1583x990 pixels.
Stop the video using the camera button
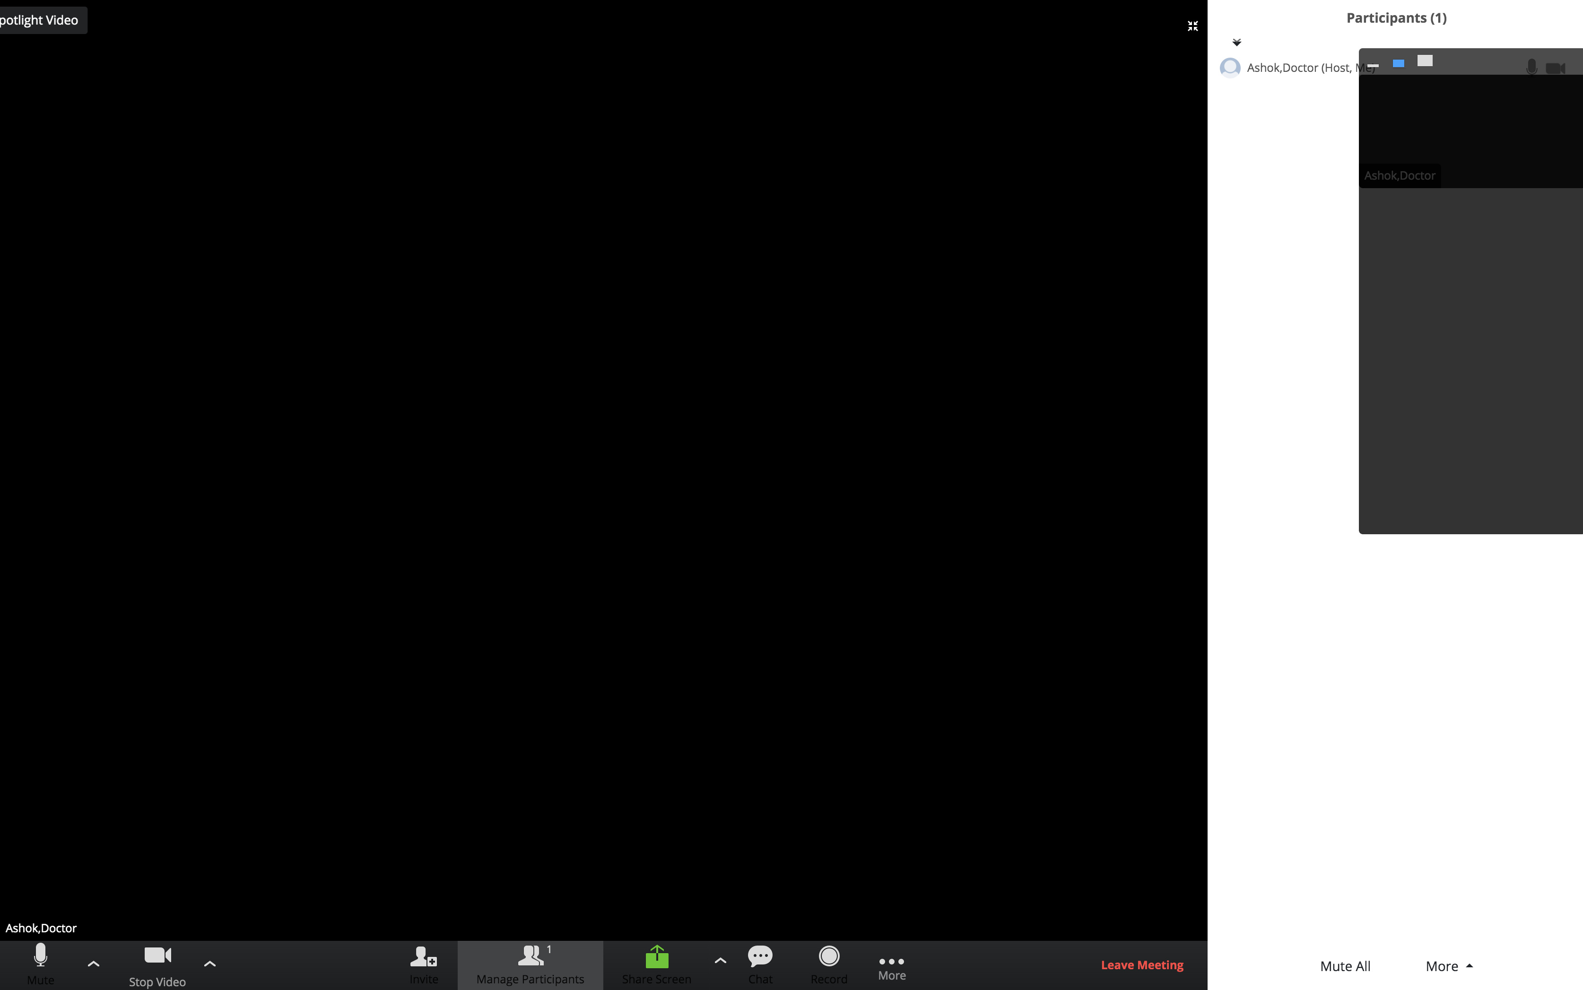(157, 963)
